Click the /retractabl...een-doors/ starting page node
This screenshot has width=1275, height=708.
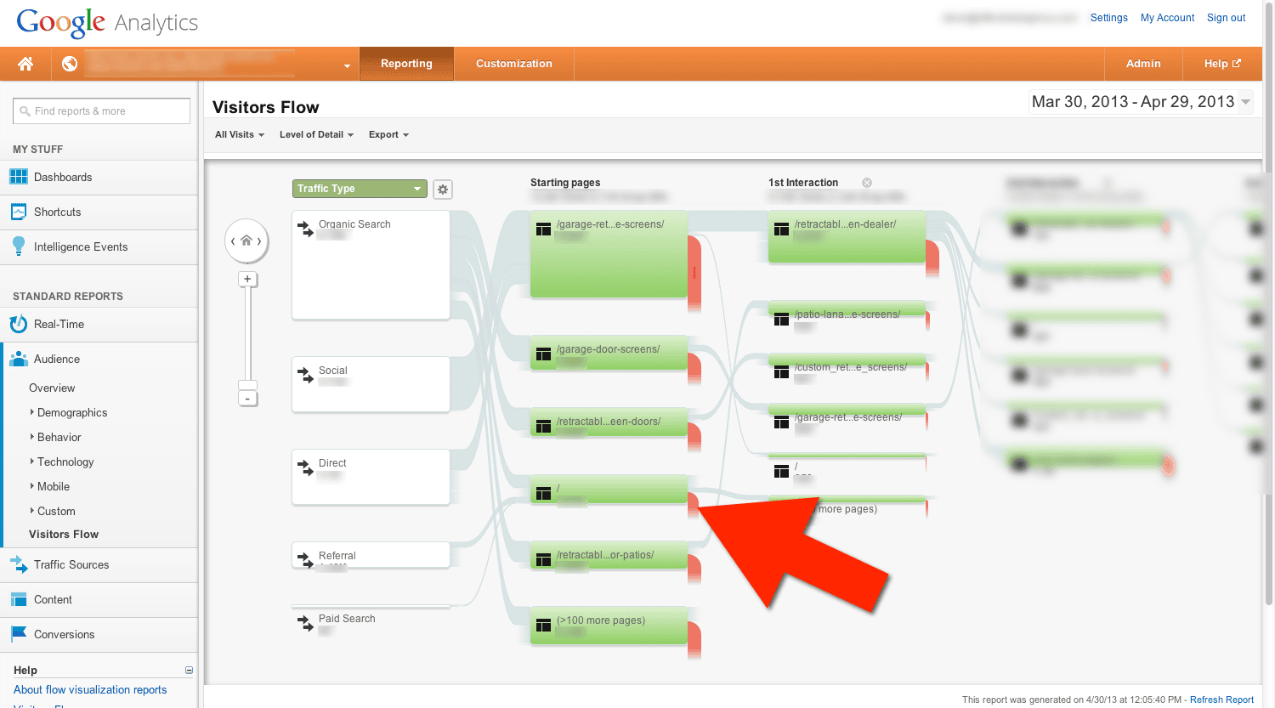pos(609,422)
